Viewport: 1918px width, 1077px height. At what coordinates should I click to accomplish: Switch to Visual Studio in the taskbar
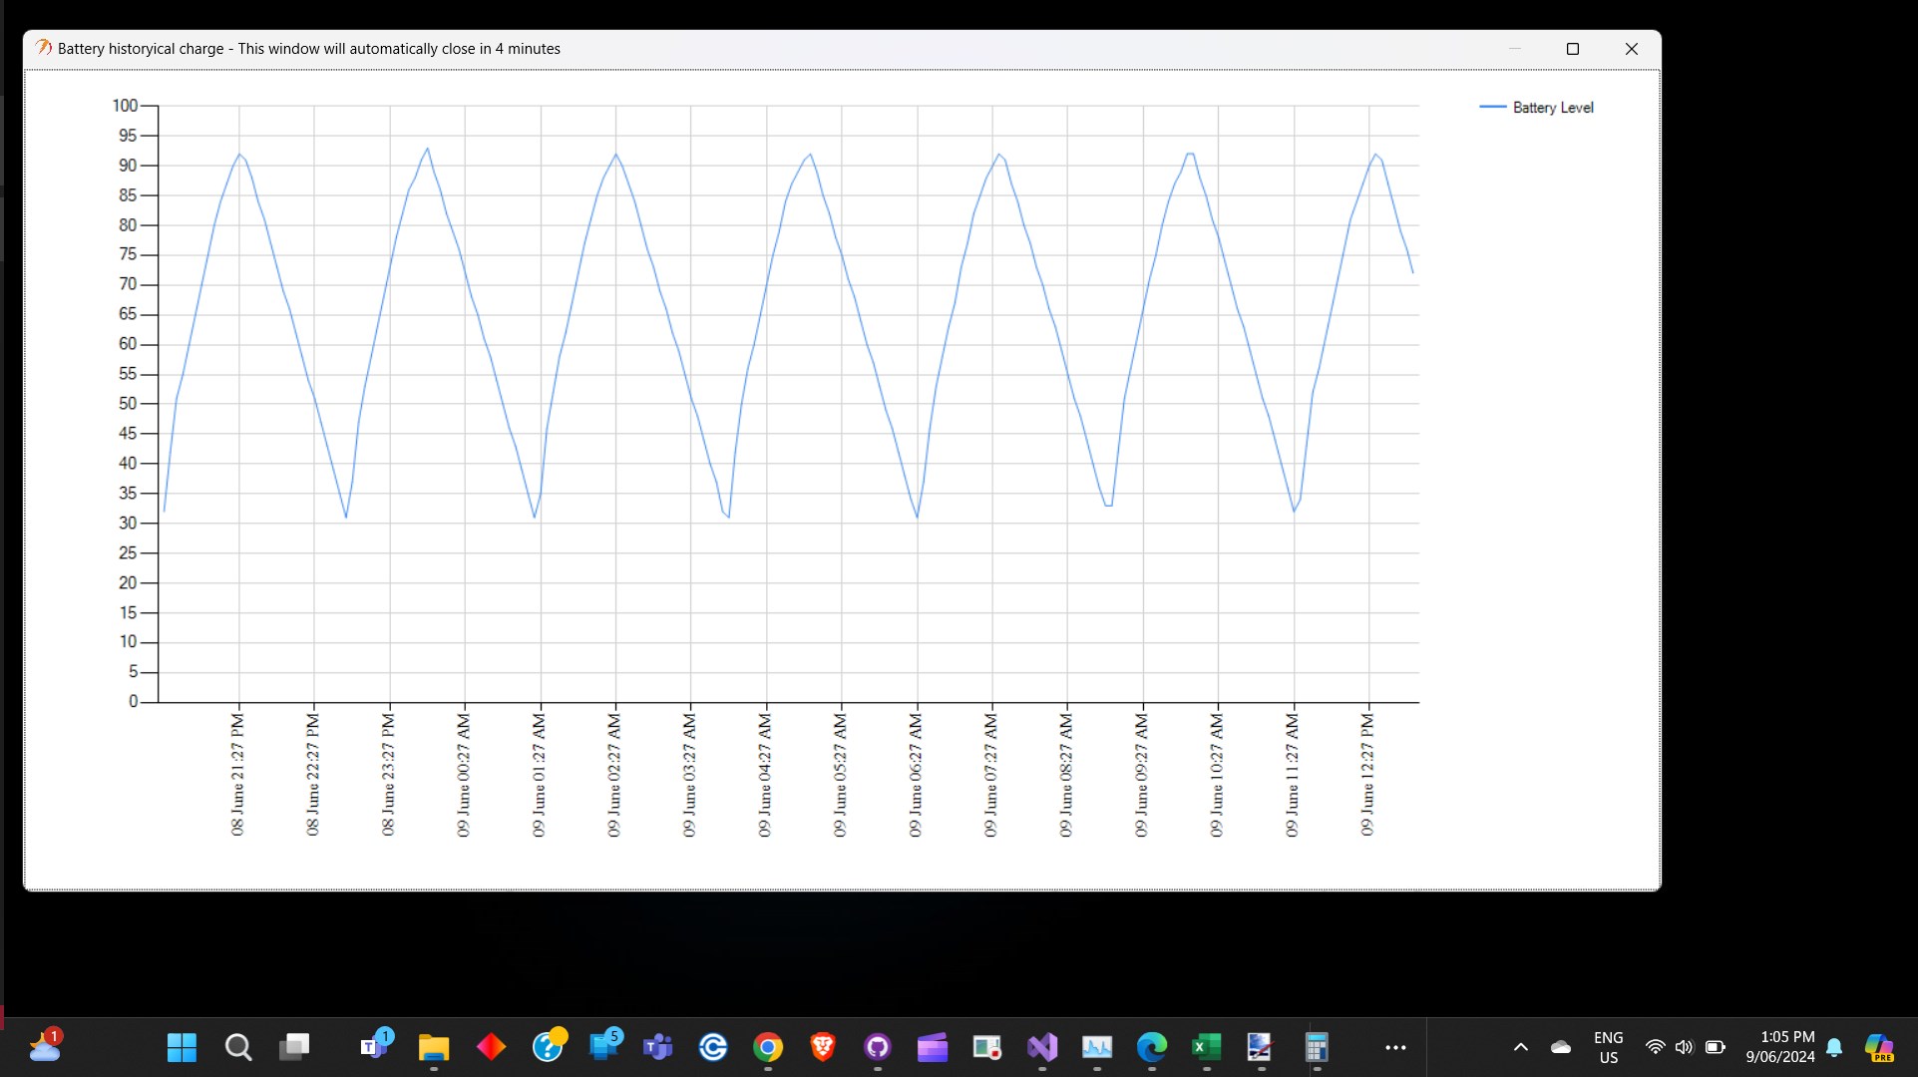coord(1042,1047)
